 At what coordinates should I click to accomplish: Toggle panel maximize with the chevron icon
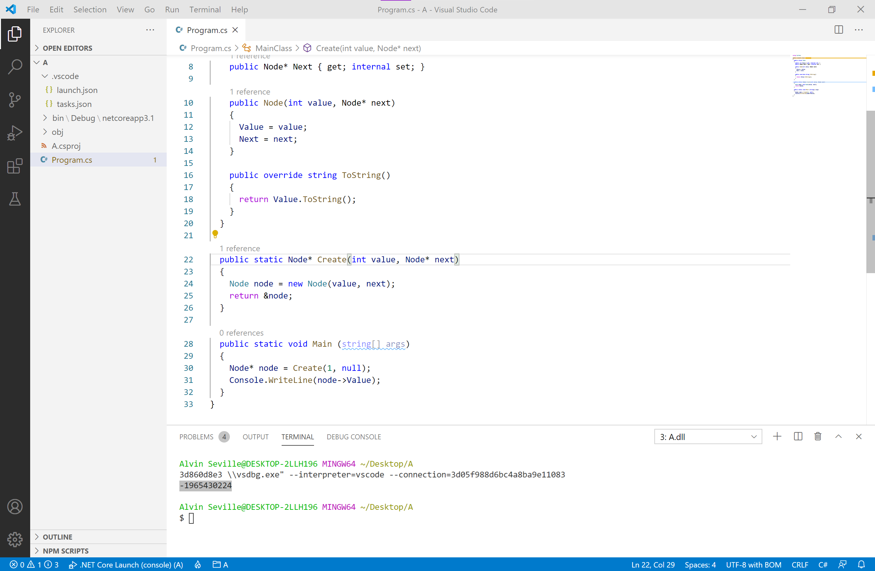[838, 436]
